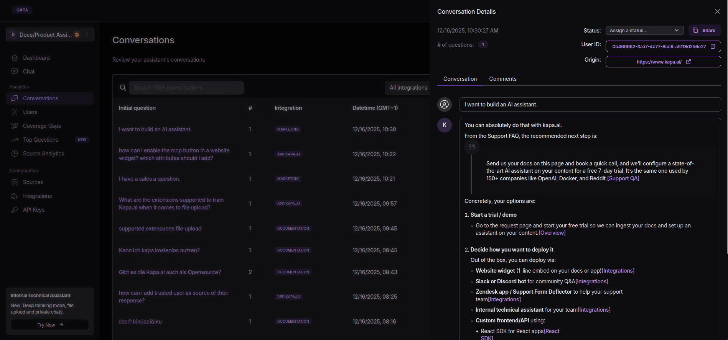Open conversation 'I want to build an AI assistant.'
This screenshot has width=728, height=340.
click(x=155, y=129)
